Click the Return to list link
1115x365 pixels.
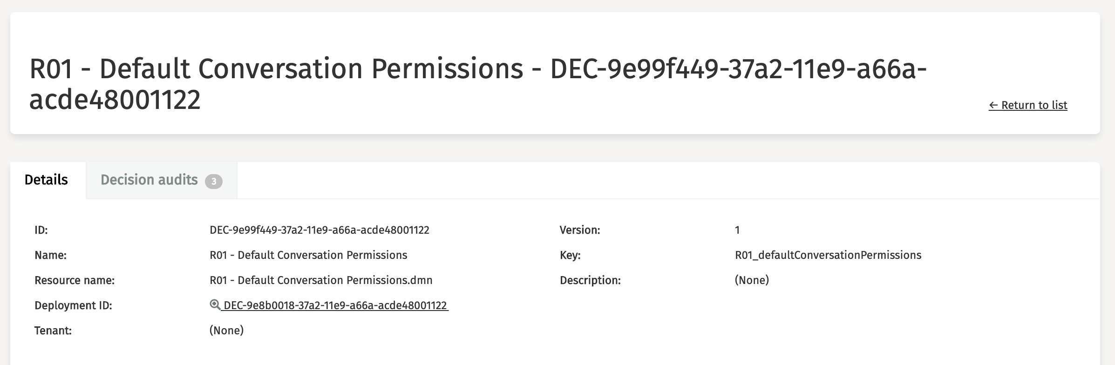[1027, 105]
